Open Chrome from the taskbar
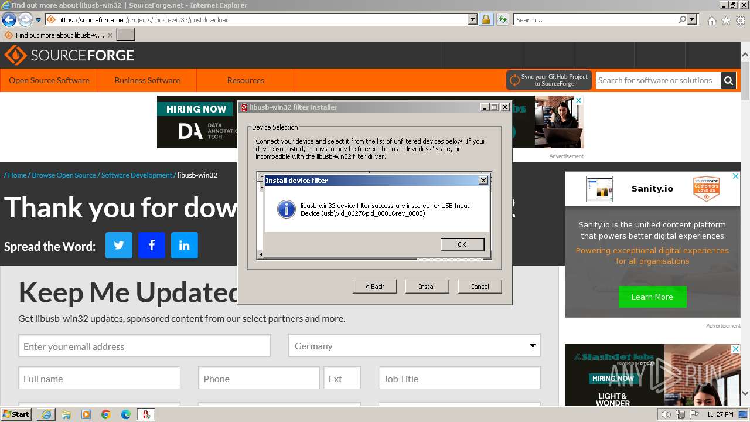The width and height of the screenshot is (750, 422). 106,414
